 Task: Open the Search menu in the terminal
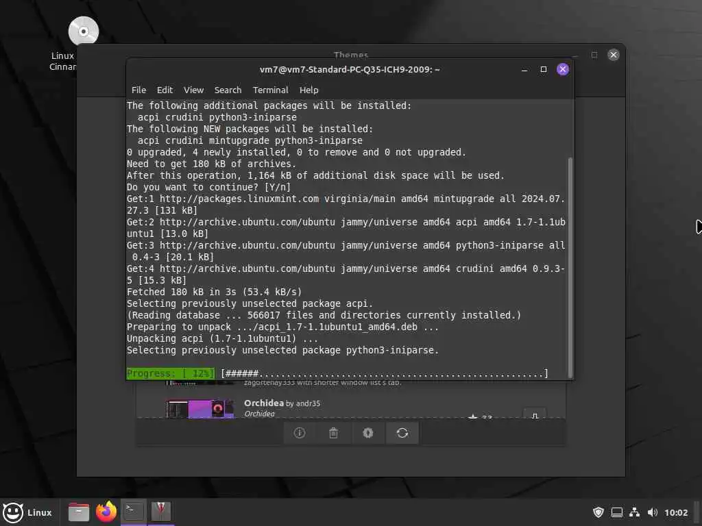228,90
